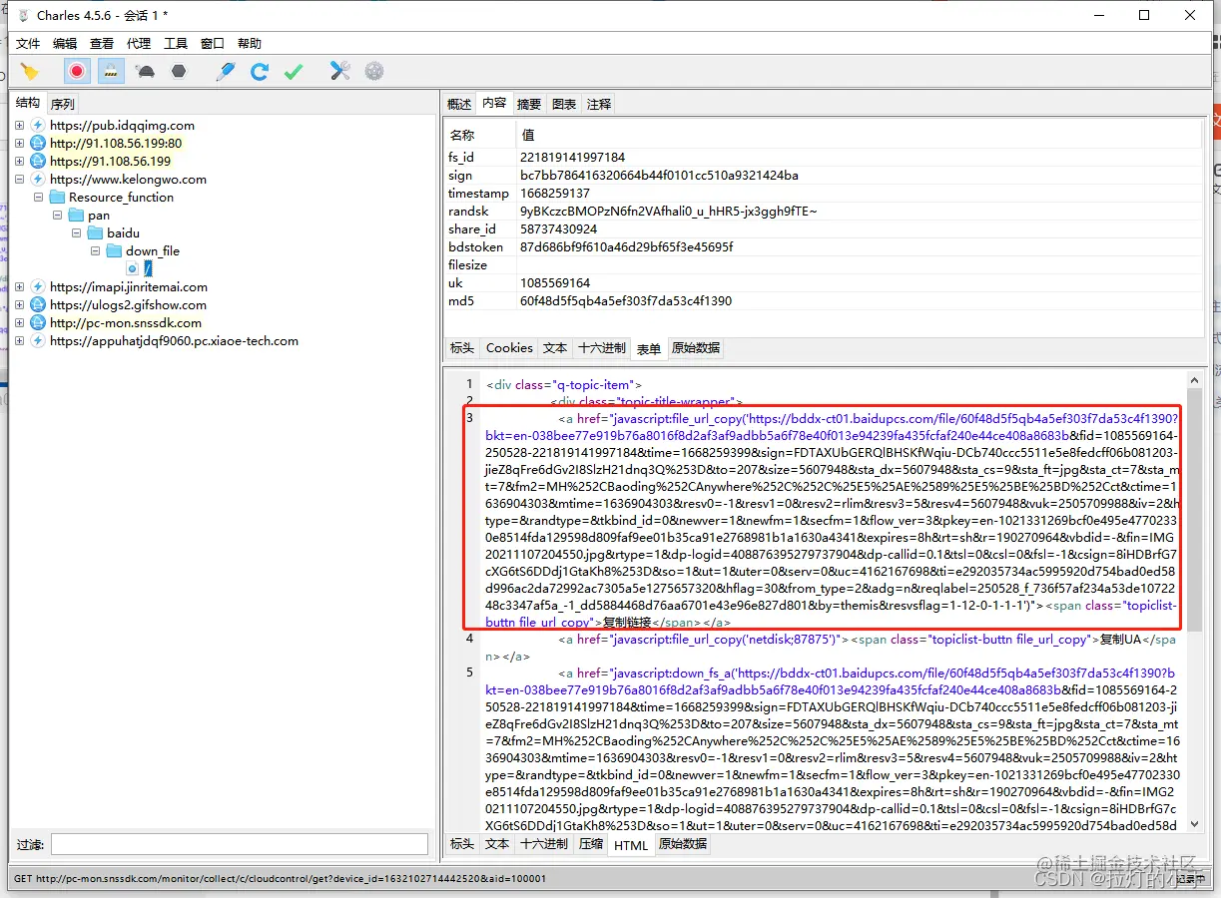Expand the pc-mon.snssdk.com node
The width and height of the screenshot is (1221, 898).
tap(19, 323)
